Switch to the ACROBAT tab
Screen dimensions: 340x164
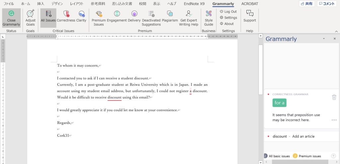pyautogui.click(x=250, y=4)
